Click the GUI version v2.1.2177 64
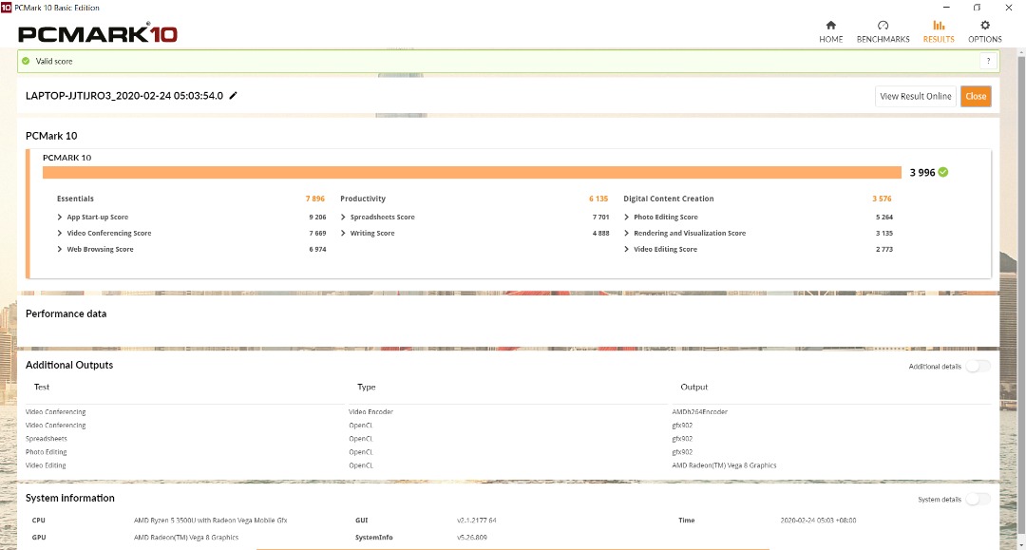 click(x=476, y=521)
